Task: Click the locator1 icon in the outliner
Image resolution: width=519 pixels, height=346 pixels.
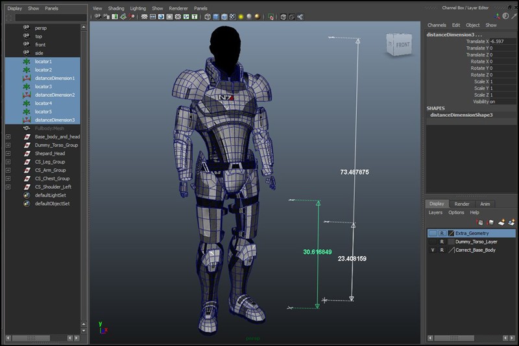Action: 27,61
